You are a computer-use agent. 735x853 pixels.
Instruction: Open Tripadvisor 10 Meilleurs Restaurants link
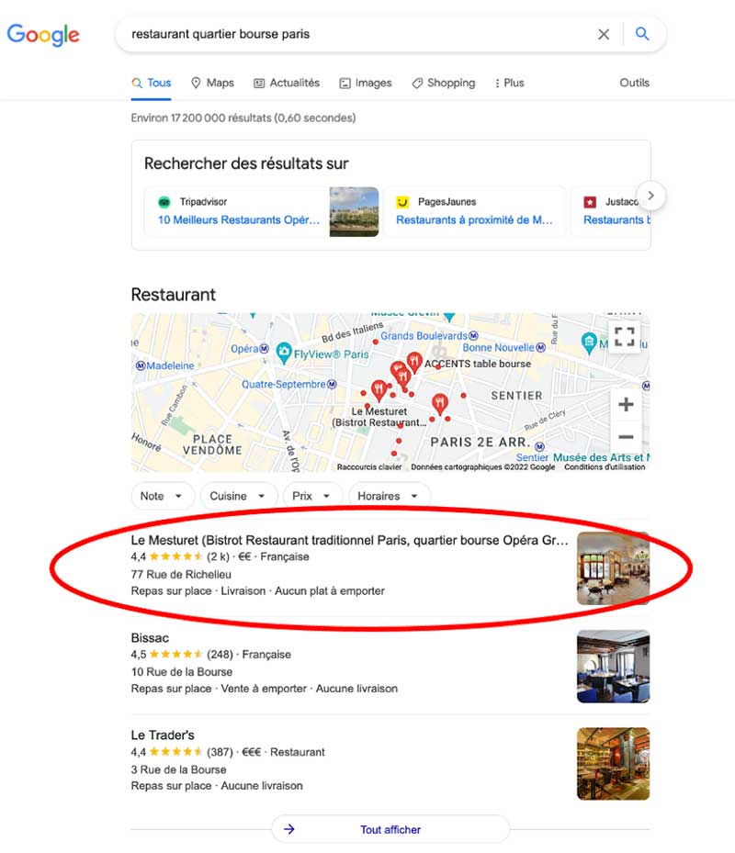click(x=239, y=219)
